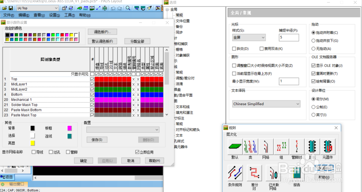Select 公制(E) metric unit radio
The image size is (362, 192).
point(313,107)
